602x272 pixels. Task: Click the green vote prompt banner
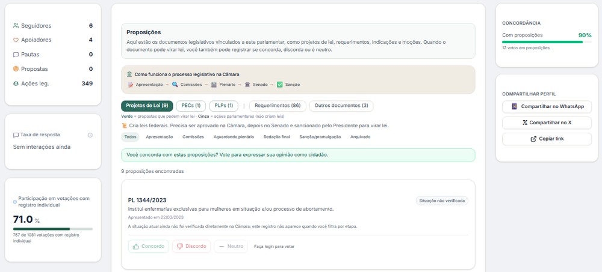[x=298, y=155]
